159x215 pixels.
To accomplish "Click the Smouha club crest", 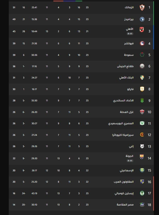I will coord(142,55).
